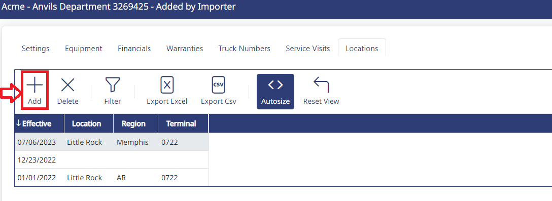552x201 pixels.
Task: Select the Locations tab
Action: (x=362, y=48)
